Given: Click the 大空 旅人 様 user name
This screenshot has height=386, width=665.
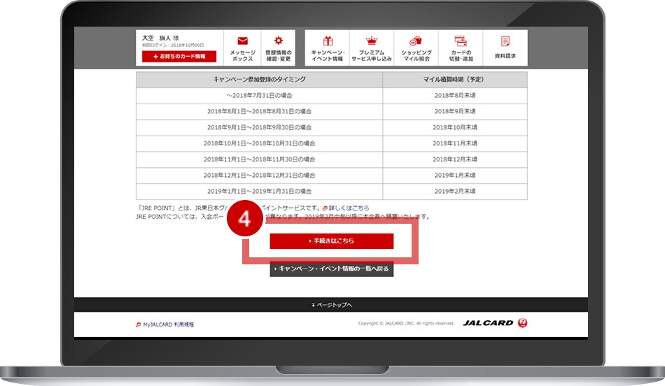Looking at the screenshot, I should coord(157,38).
